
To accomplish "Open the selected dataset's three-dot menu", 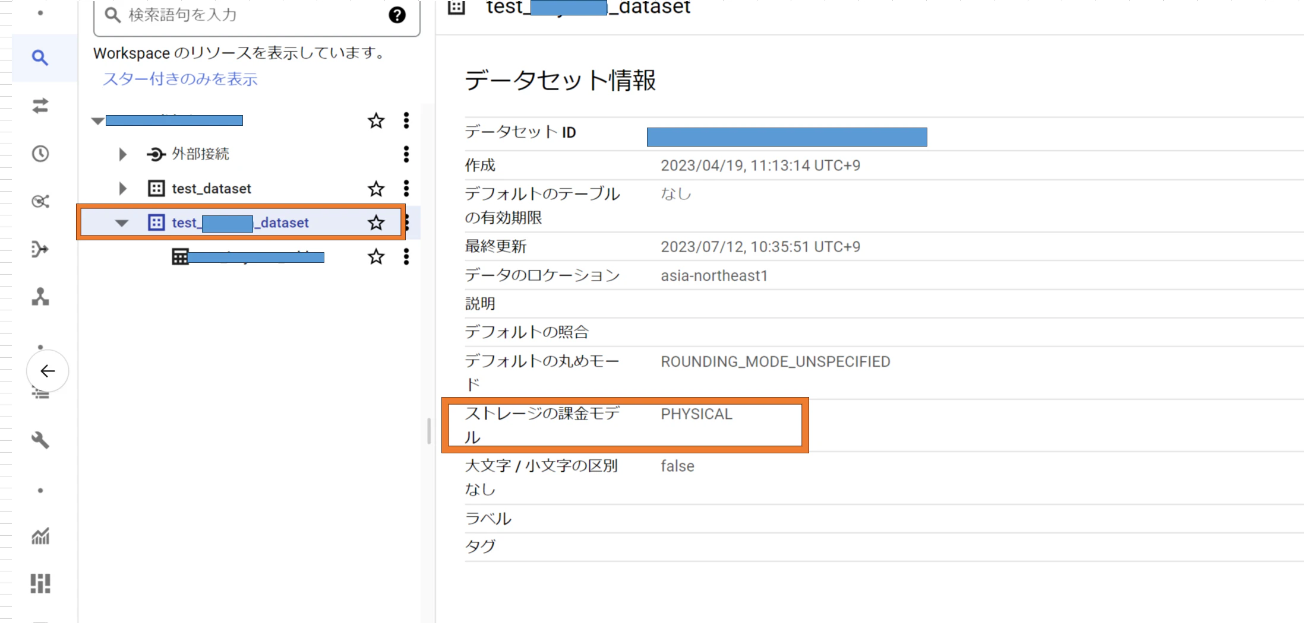I will coord(408,223).
